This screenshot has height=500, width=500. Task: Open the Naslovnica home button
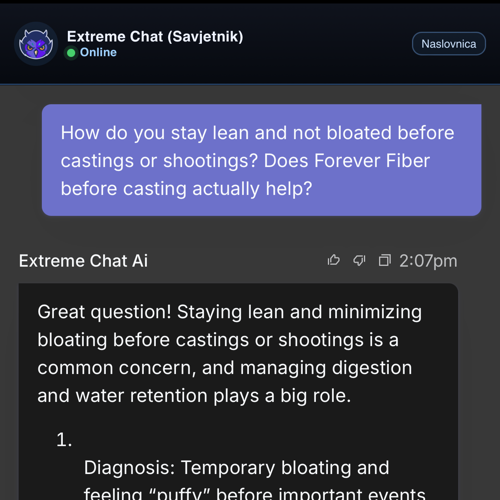tap(448, 44)
